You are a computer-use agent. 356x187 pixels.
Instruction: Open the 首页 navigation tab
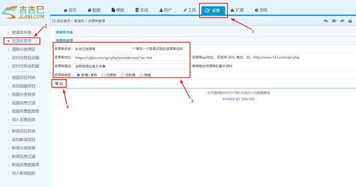pos(70,10)
